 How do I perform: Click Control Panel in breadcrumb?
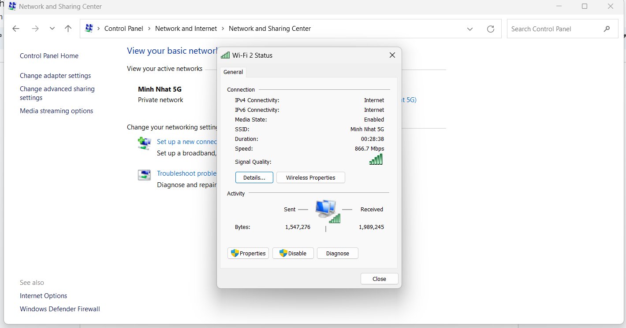123,29
